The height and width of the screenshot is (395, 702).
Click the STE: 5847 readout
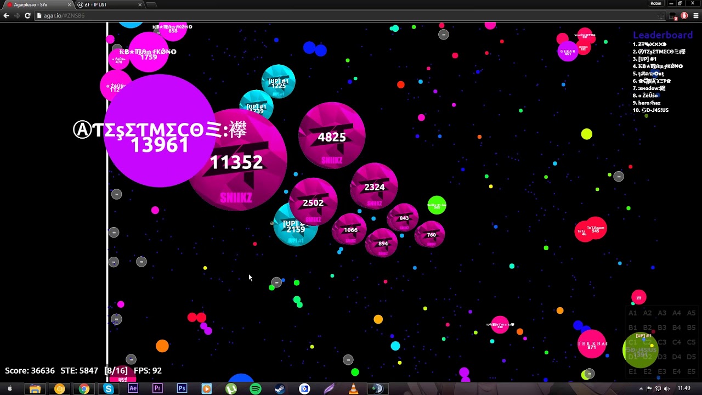(x=80, y=371)
